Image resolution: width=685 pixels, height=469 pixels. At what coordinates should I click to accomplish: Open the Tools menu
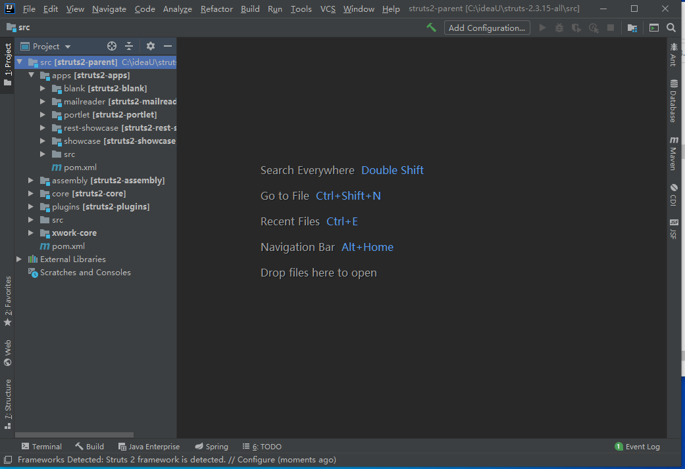tap(301, 9)
